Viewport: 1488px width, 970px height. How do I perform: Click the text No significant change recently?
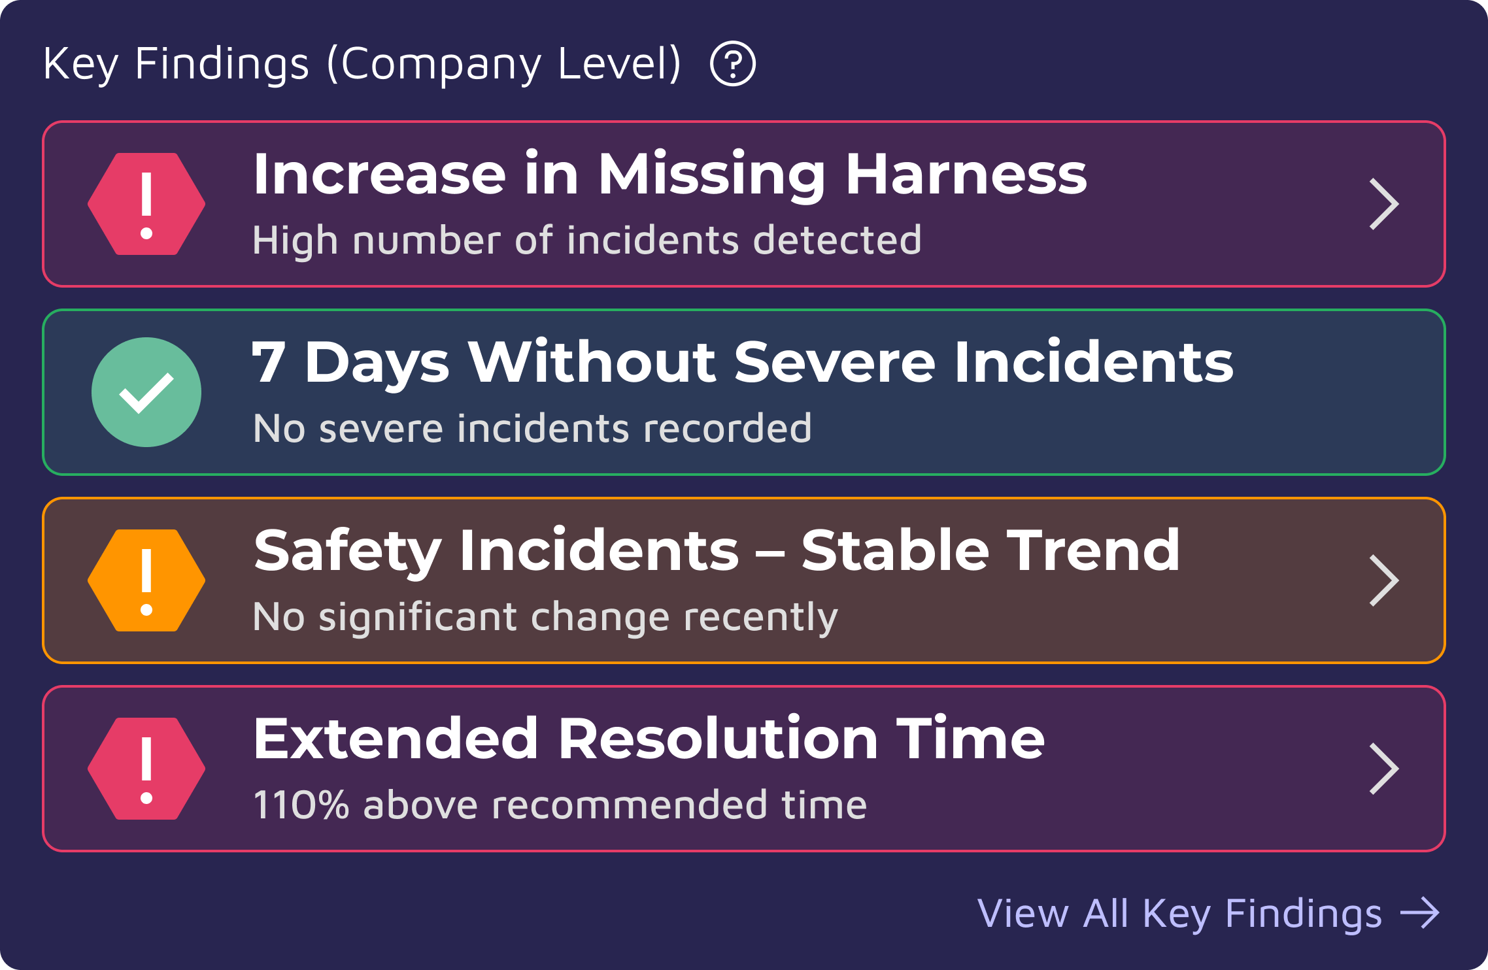tap(545, 614)
